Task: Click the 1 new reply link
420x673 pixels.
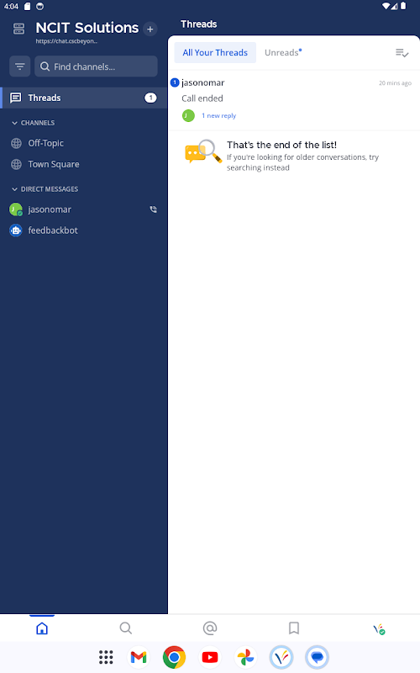Action: (x=218, y=116)
